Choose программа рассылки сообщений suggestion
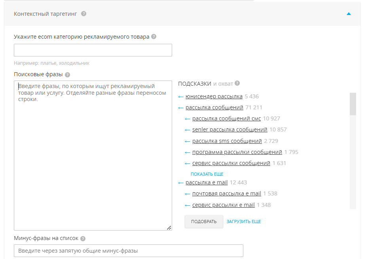 tap(237, 152)
